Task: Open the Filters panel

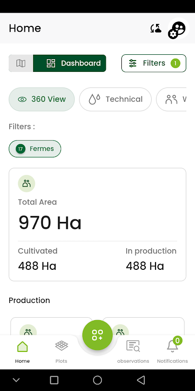Action: click(x=154, y=64)
